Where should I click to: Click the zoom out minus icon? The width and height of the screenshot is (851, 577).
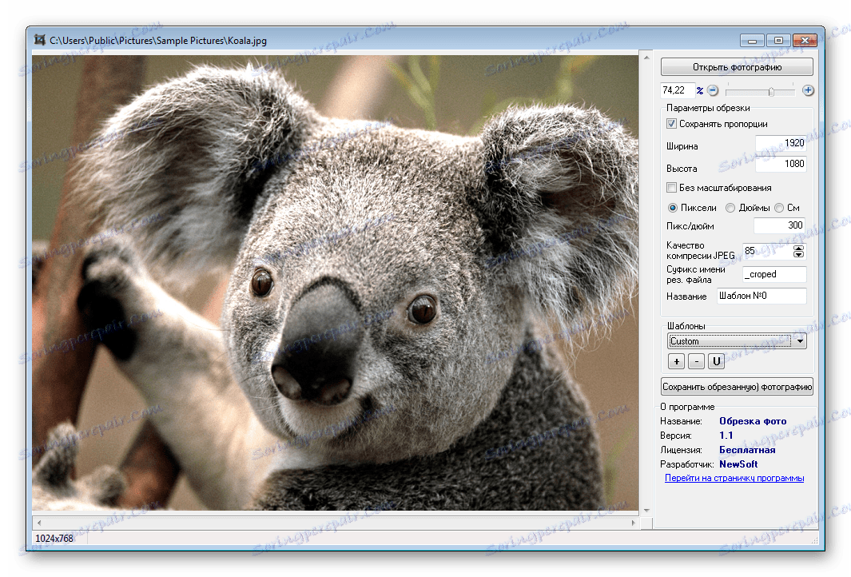click(x=713, y=90)
